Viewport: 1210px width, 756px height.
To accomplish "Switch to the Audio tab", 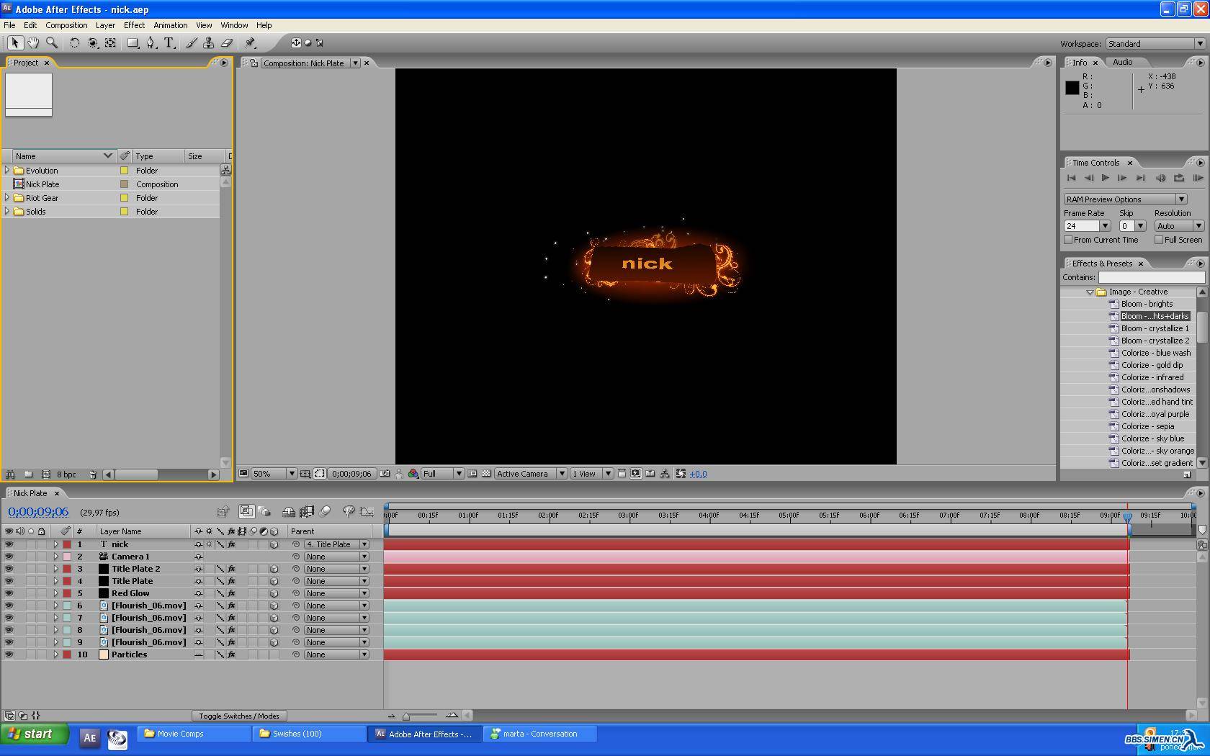I will 1122,63.
